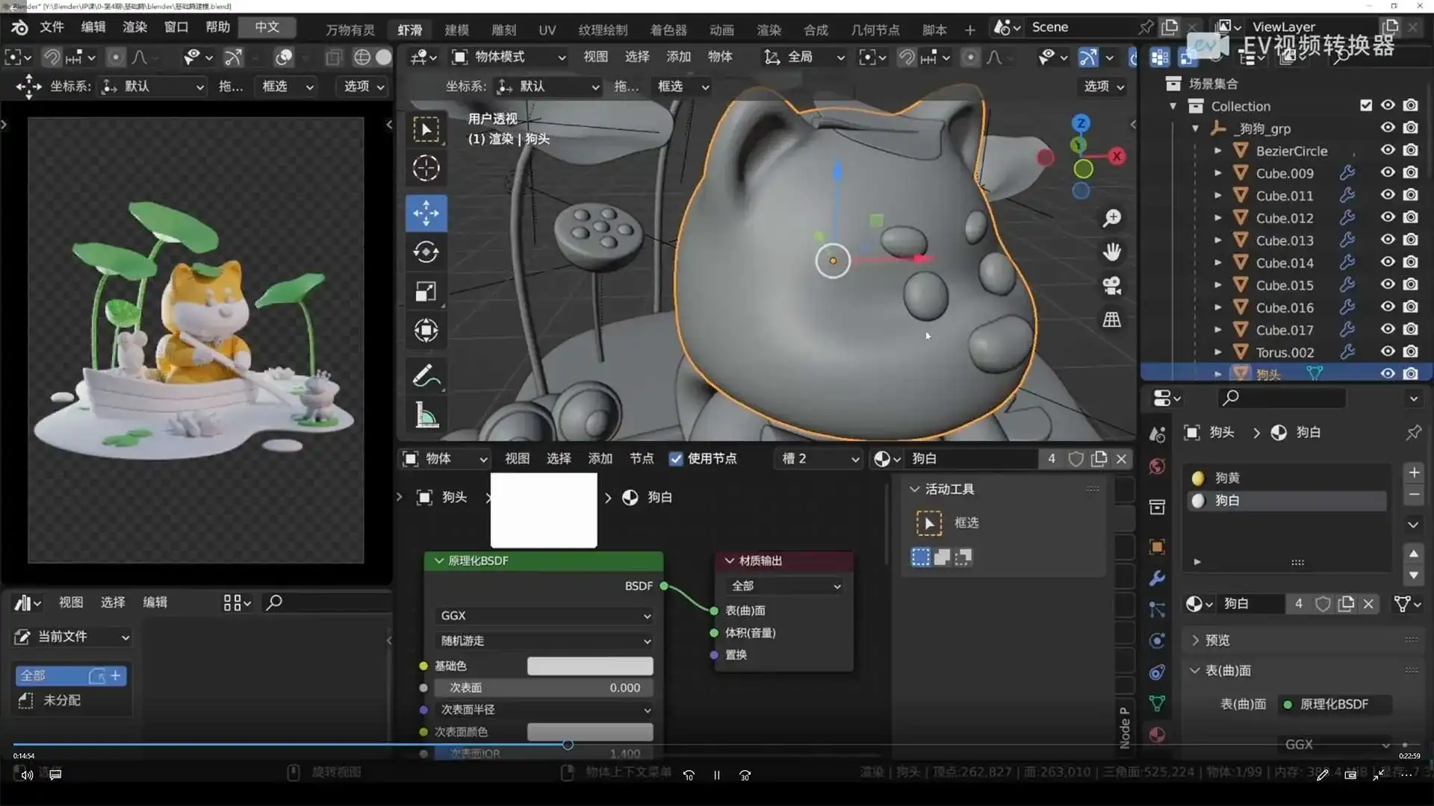
Task: Uncheck the 使用节点 checkbox in the shader editor
Action: pyautogui.click(x=677, y=459)
